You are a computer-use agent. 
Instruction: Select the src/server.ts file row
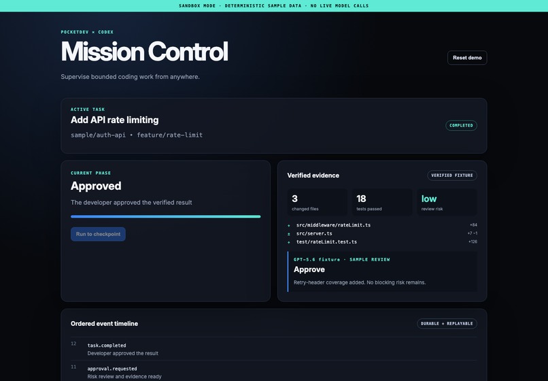[382, 233]
